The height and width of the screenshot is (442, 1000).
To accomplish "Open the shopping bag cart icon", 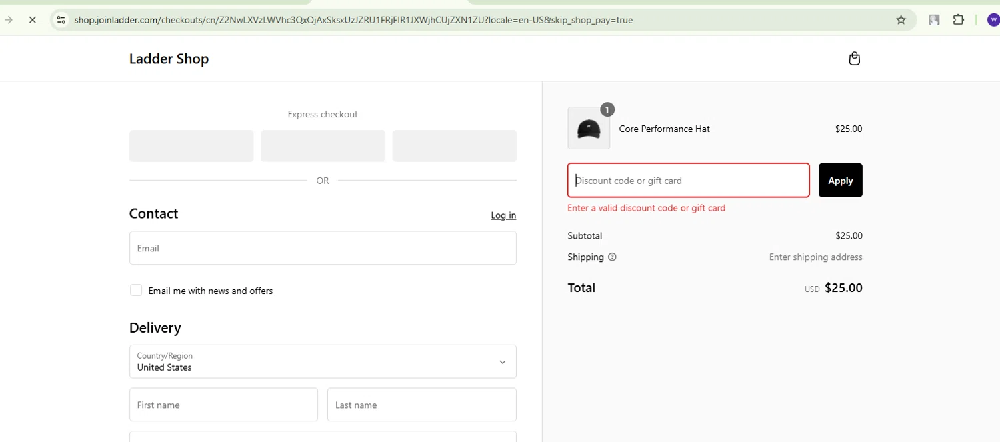I will click(854, 59).
